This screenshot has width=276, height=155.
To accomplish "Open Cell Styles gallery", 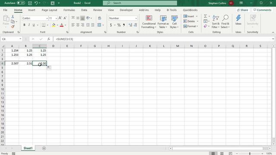I will [x=174, y=22].
